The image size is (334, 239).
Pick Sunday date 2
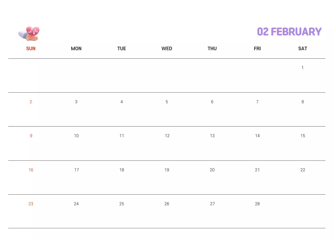[31, 102]
